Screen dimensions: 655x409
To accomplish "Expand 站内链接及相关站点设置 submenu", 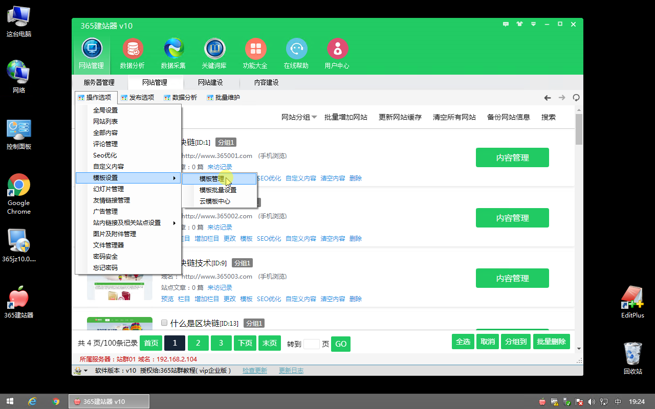I will point(128,223).
